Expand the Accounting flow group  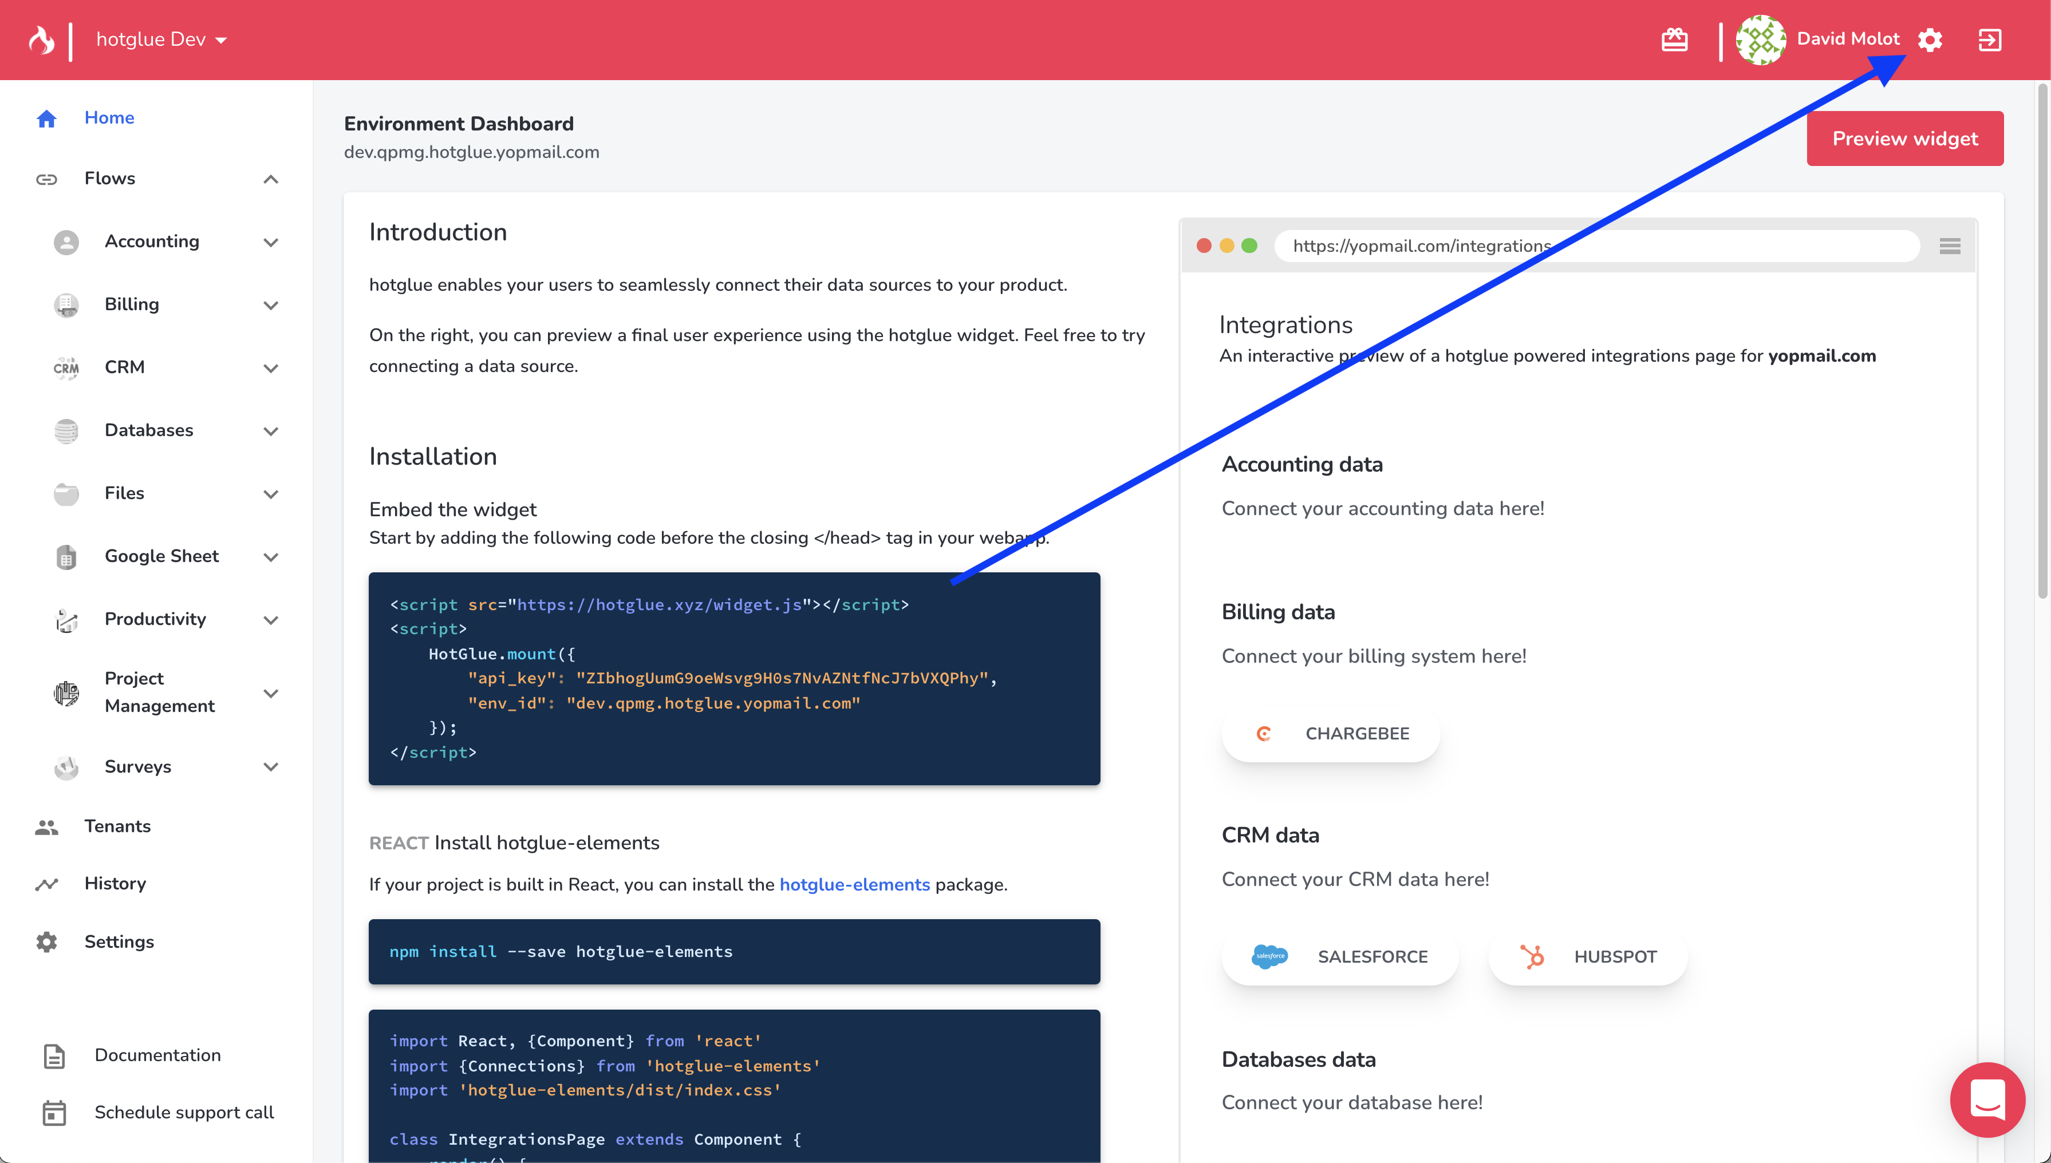[271, 242]
